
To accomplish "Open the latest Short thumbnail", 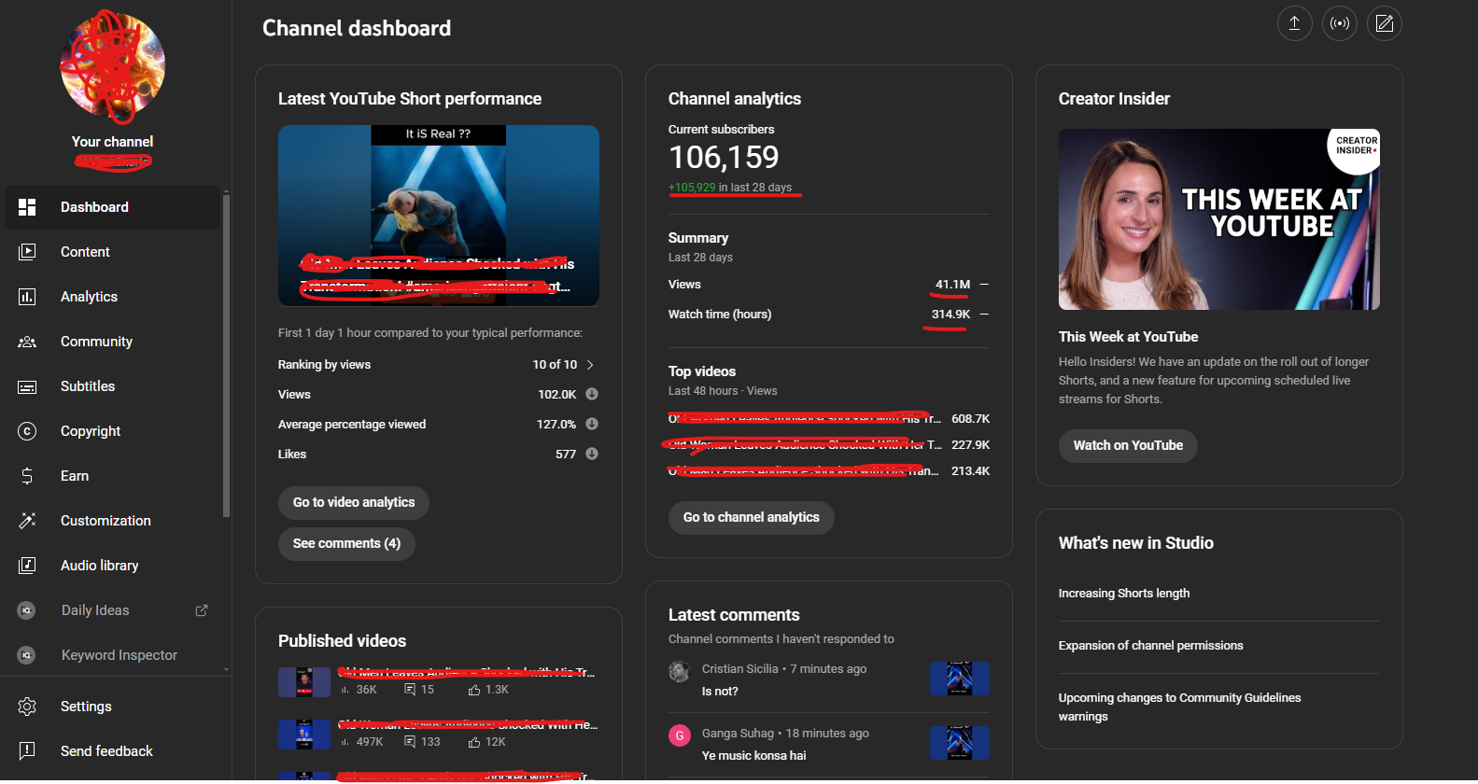I will tap(439, 216).
